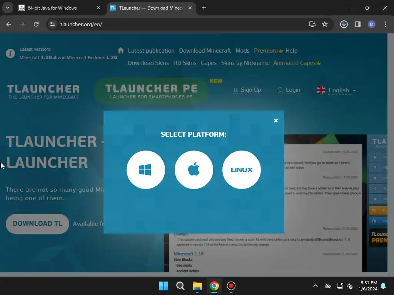Click the OneDrive cloud tray icon
Viewport: 394px width, 295px height.
[x=328, y=286]
